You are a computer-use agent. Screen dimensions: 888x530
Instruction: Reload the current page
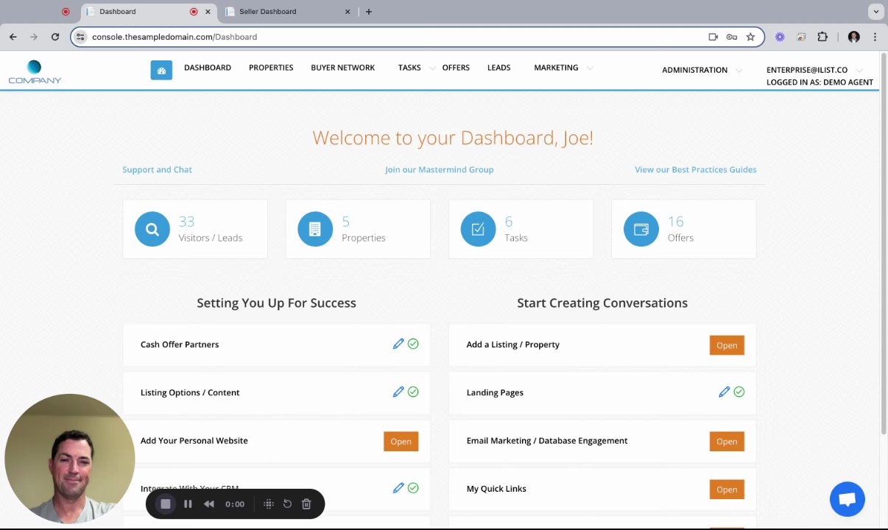click(x=54, y=37)
